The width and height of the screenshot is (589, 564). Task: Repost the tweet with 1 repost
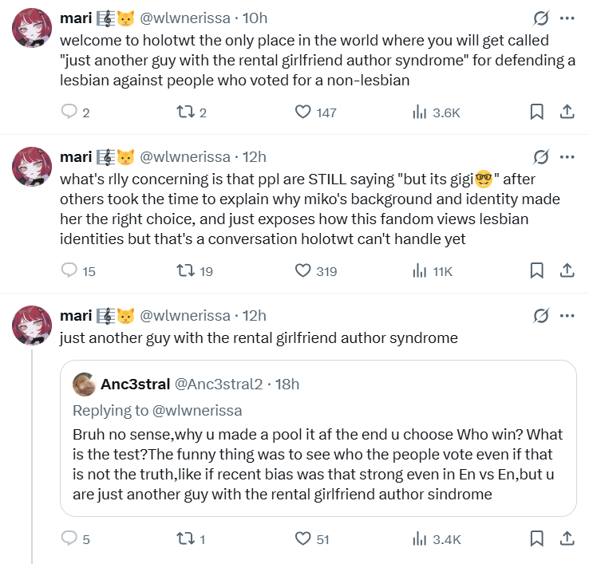pyautogui.click(x=184, y=539)
